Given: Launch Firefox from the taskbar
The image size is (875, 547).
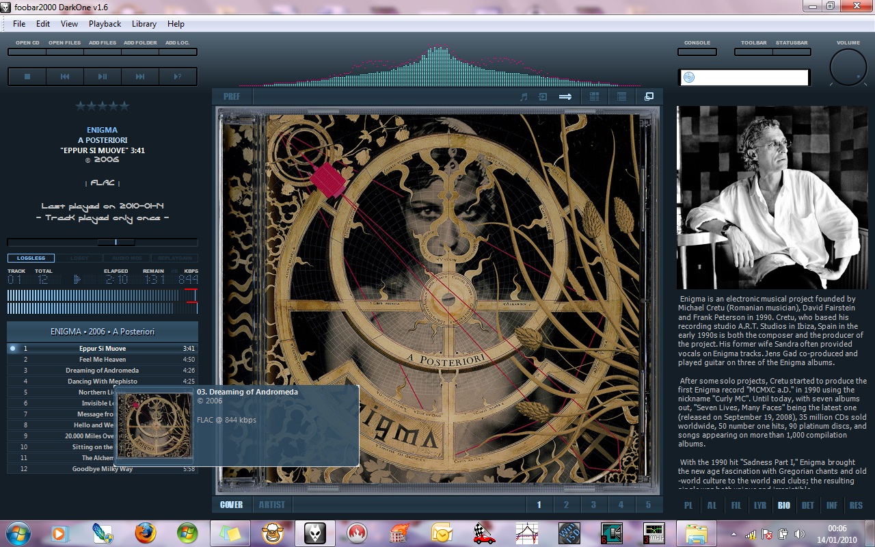Looking at the screenshot, I should pos(145,533).
